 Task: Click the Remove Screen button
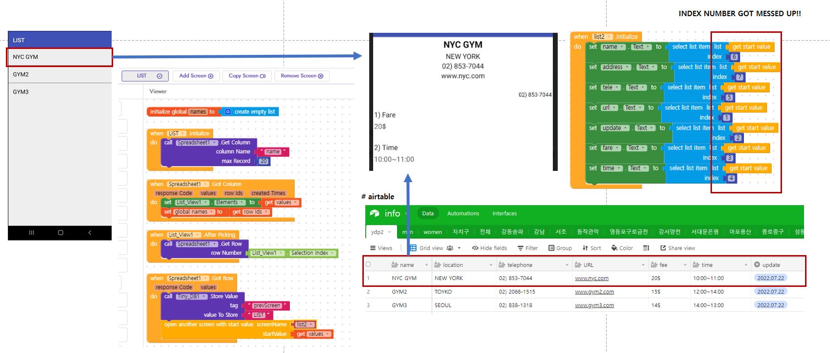click(302, 76)
